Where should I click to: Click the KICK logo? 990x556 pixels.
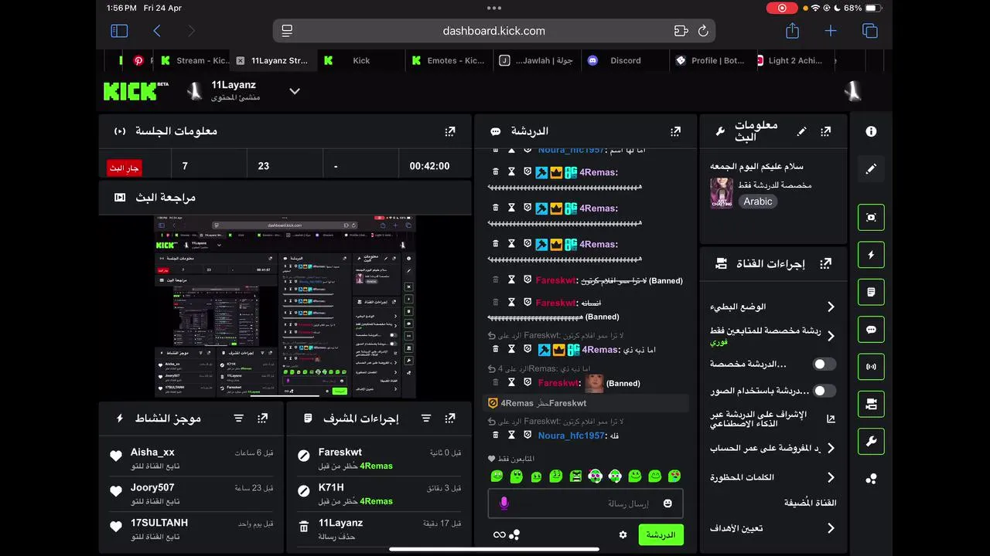[136, 91]
